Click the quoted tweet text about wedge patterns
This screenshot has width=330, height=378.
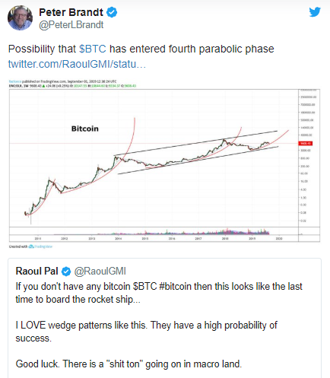tap(147, 332)
